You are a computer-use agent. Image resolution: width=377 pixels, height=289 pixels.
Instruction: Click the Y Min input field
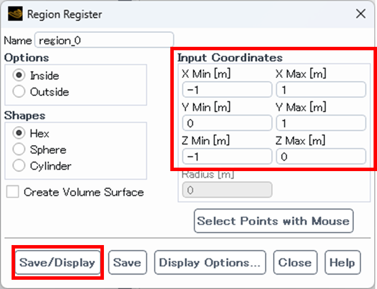point(227,123)
